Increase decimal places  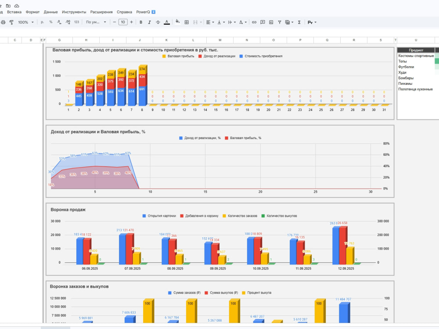click(x=68, y=22)
